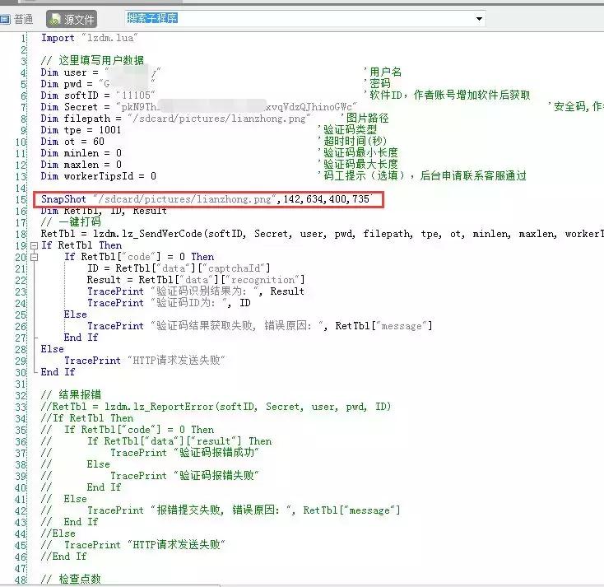The width and height of the screenshot is (604, 587).
Task: Click Result = RetTbl recognition line
Action: (196, 280)
